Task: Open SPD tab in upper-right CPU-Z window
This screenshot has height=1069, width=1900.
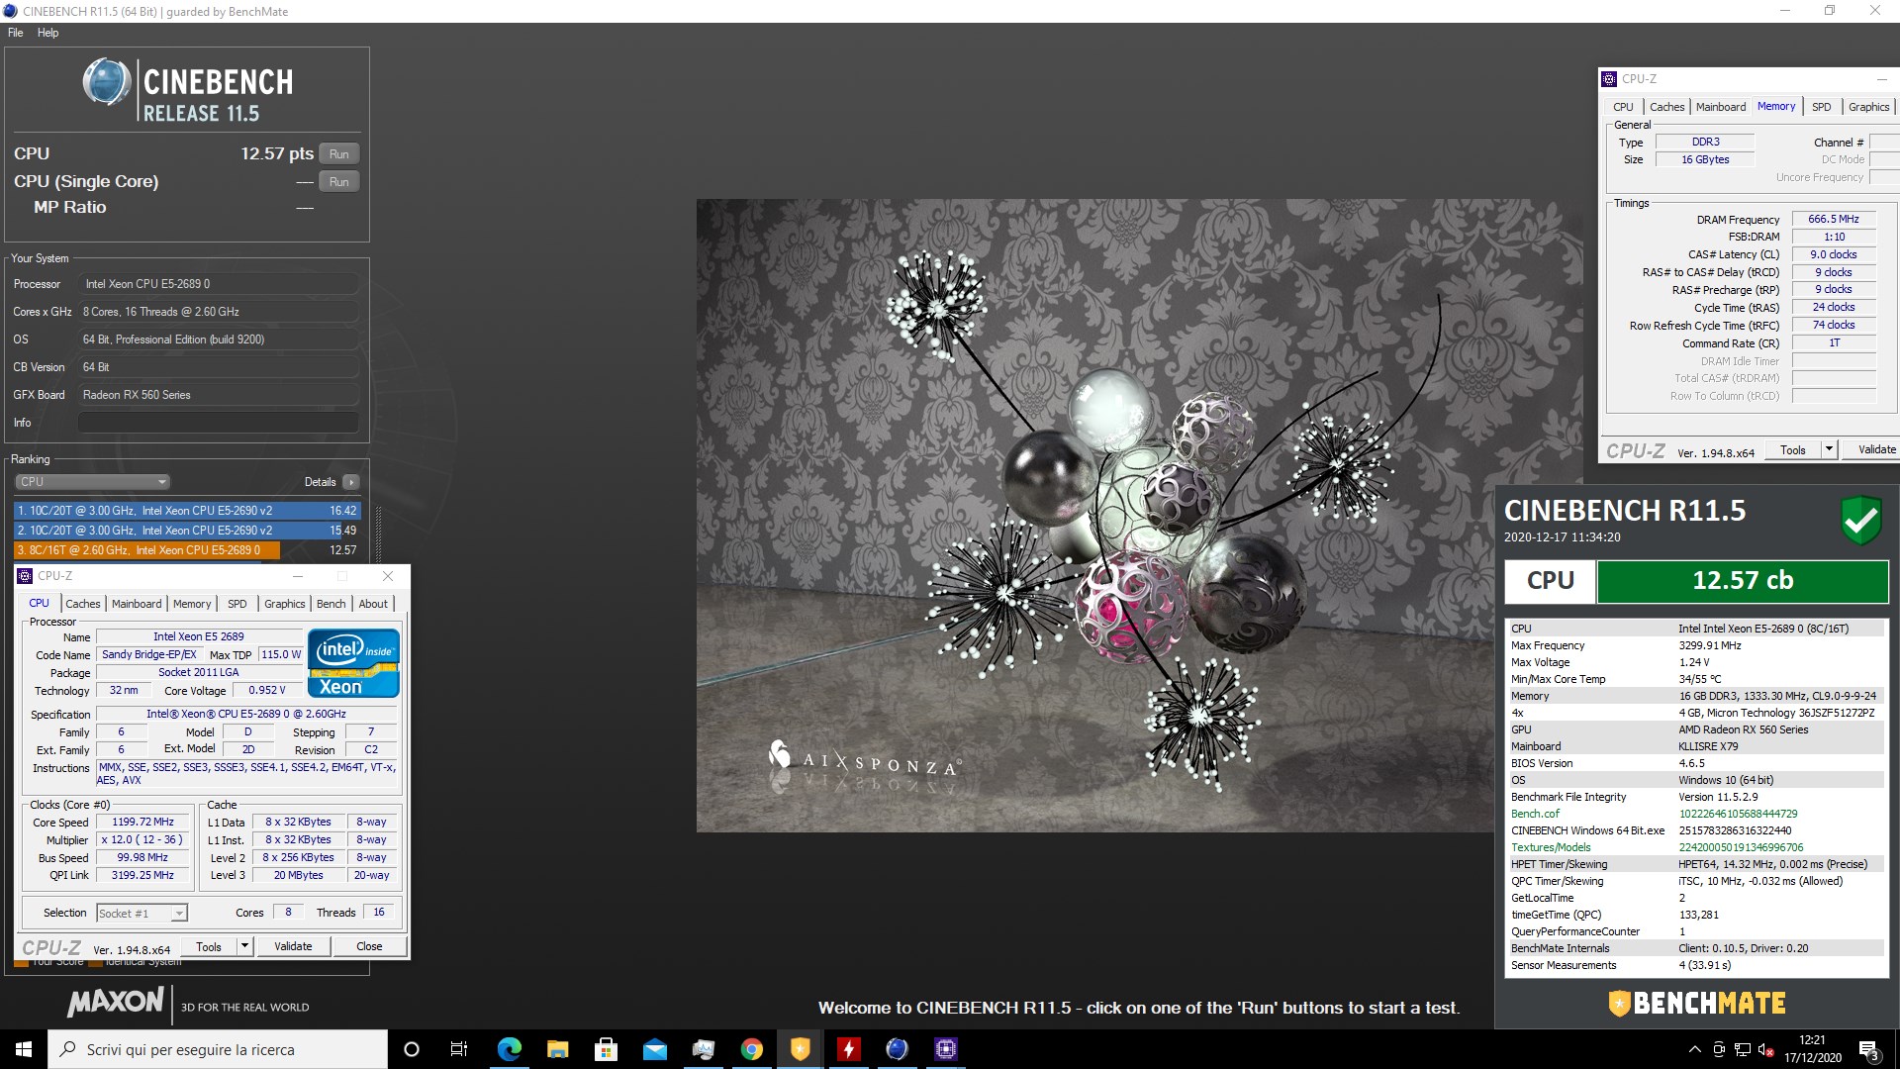Action: point(1822,107)
